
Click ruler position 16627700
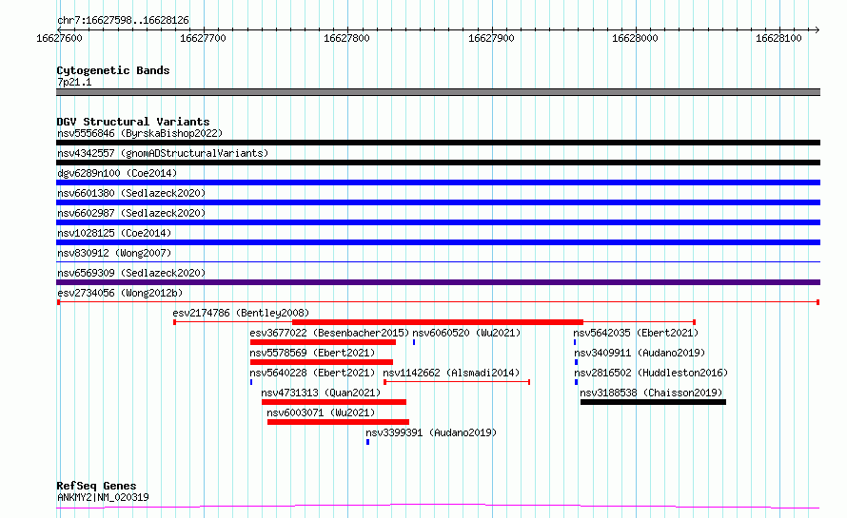click(x=203, y=38)
